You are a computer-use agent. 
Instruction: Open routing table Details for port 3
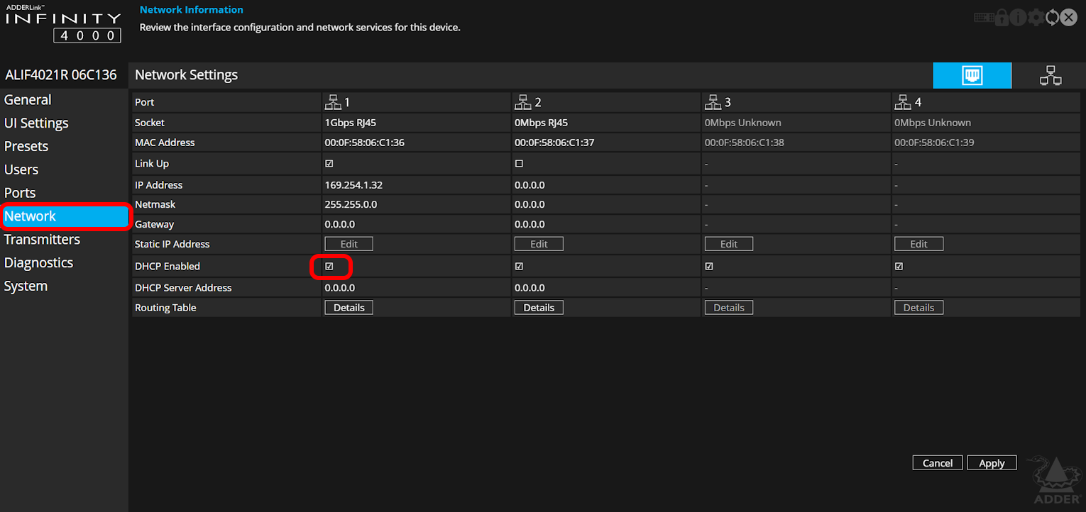coord(729,308)
